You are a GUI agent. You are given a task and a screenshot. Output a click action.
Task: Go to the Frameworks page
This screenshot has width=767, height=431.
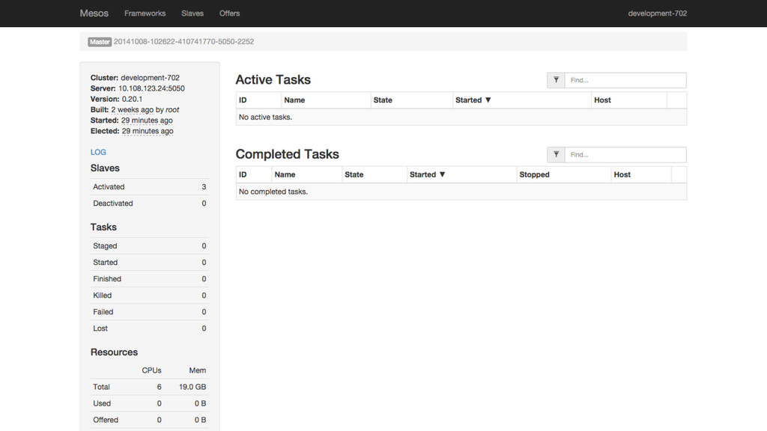(x=145, y=13)
